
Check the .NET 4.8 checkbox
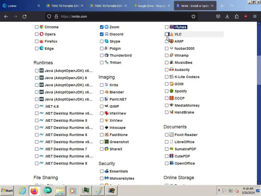[37, 106]
